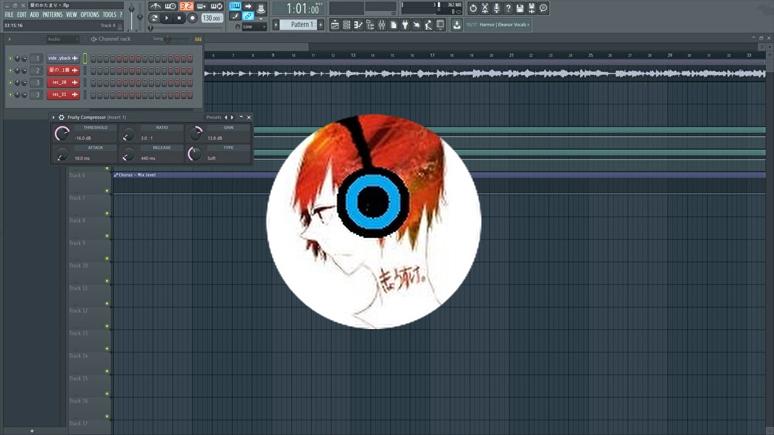This screenshot has height=435, width=774.
Task: Toggle loop recording icon
Action: (217, 6)
